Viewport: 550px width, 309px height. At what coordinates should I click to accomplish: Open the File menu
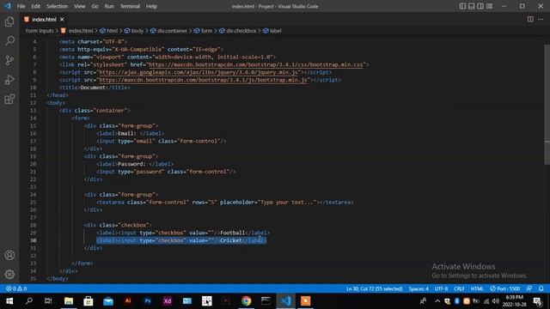[x=21, y=6]
